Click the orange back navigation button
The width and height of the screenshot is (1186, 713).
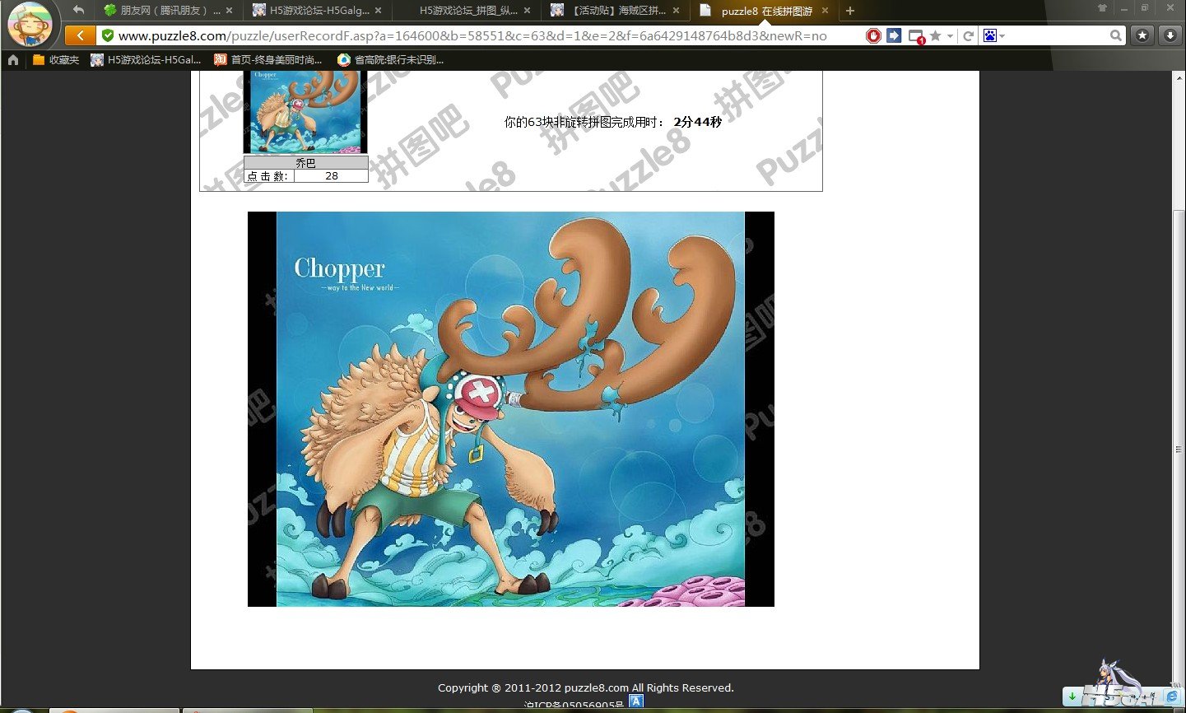(80, 35)
